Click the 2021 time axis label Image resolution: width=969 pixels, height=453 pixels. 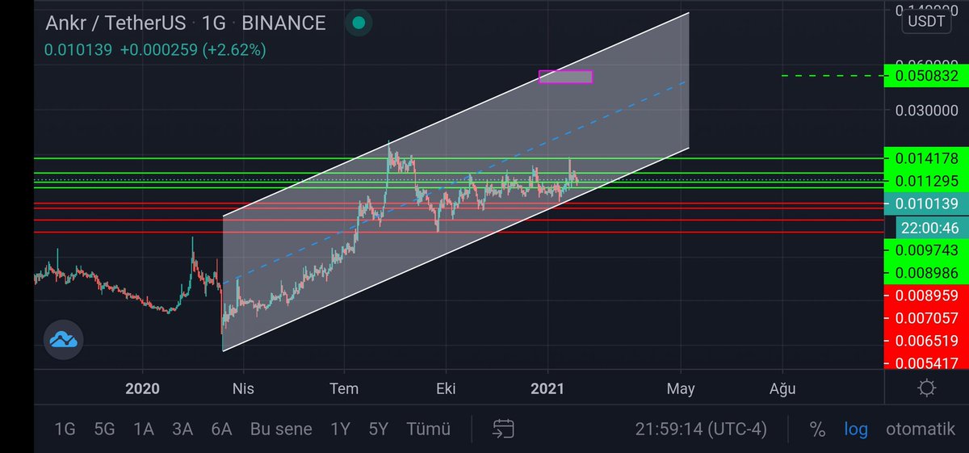click(x=547, y=388)
